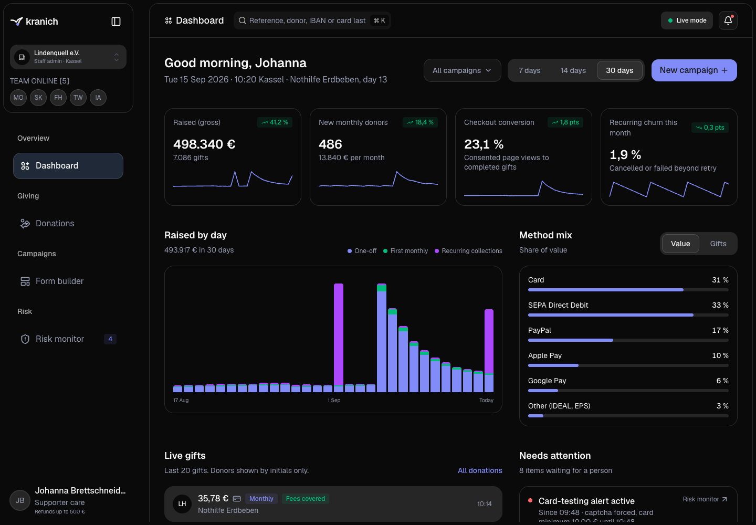
Task: Click the Dashboard header grid icon
Action: point(169,20)
